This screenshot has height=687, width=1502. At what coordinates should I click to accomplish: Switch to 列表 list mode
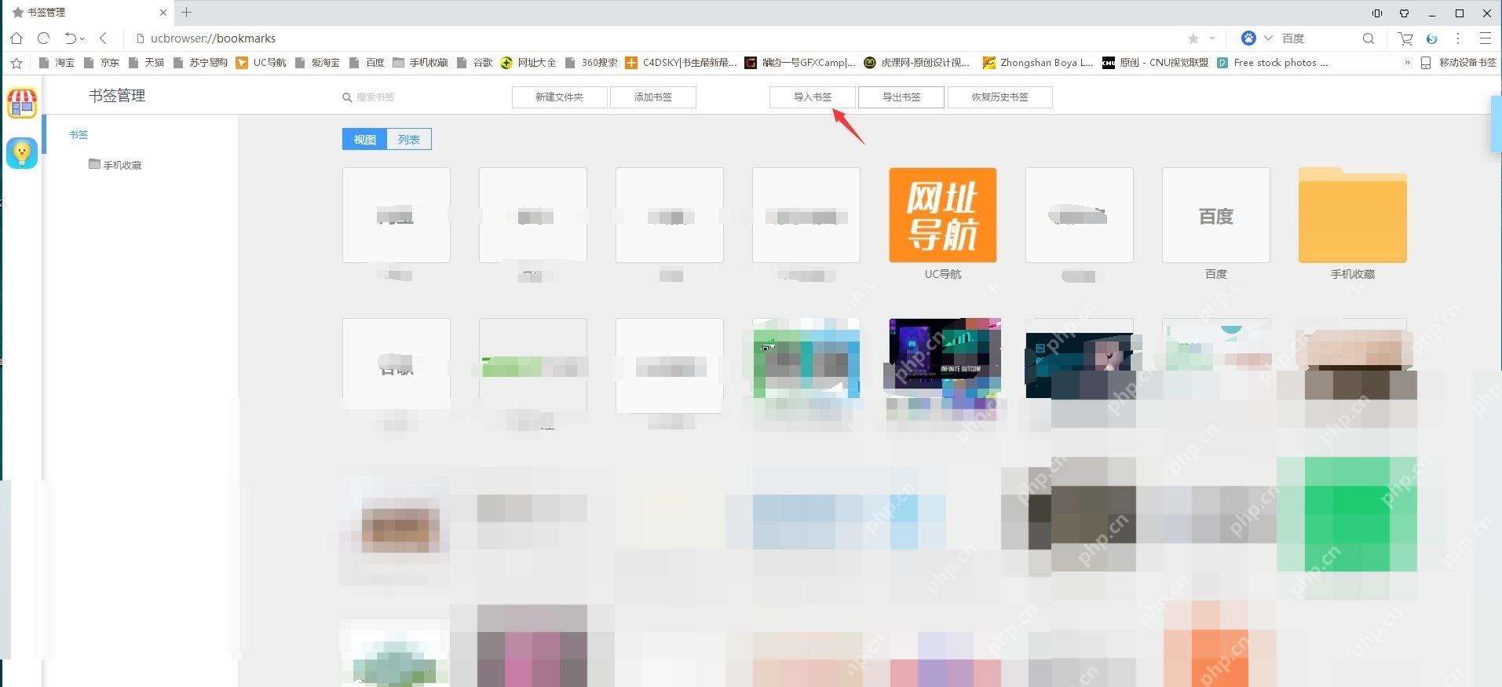coord(409,139)
